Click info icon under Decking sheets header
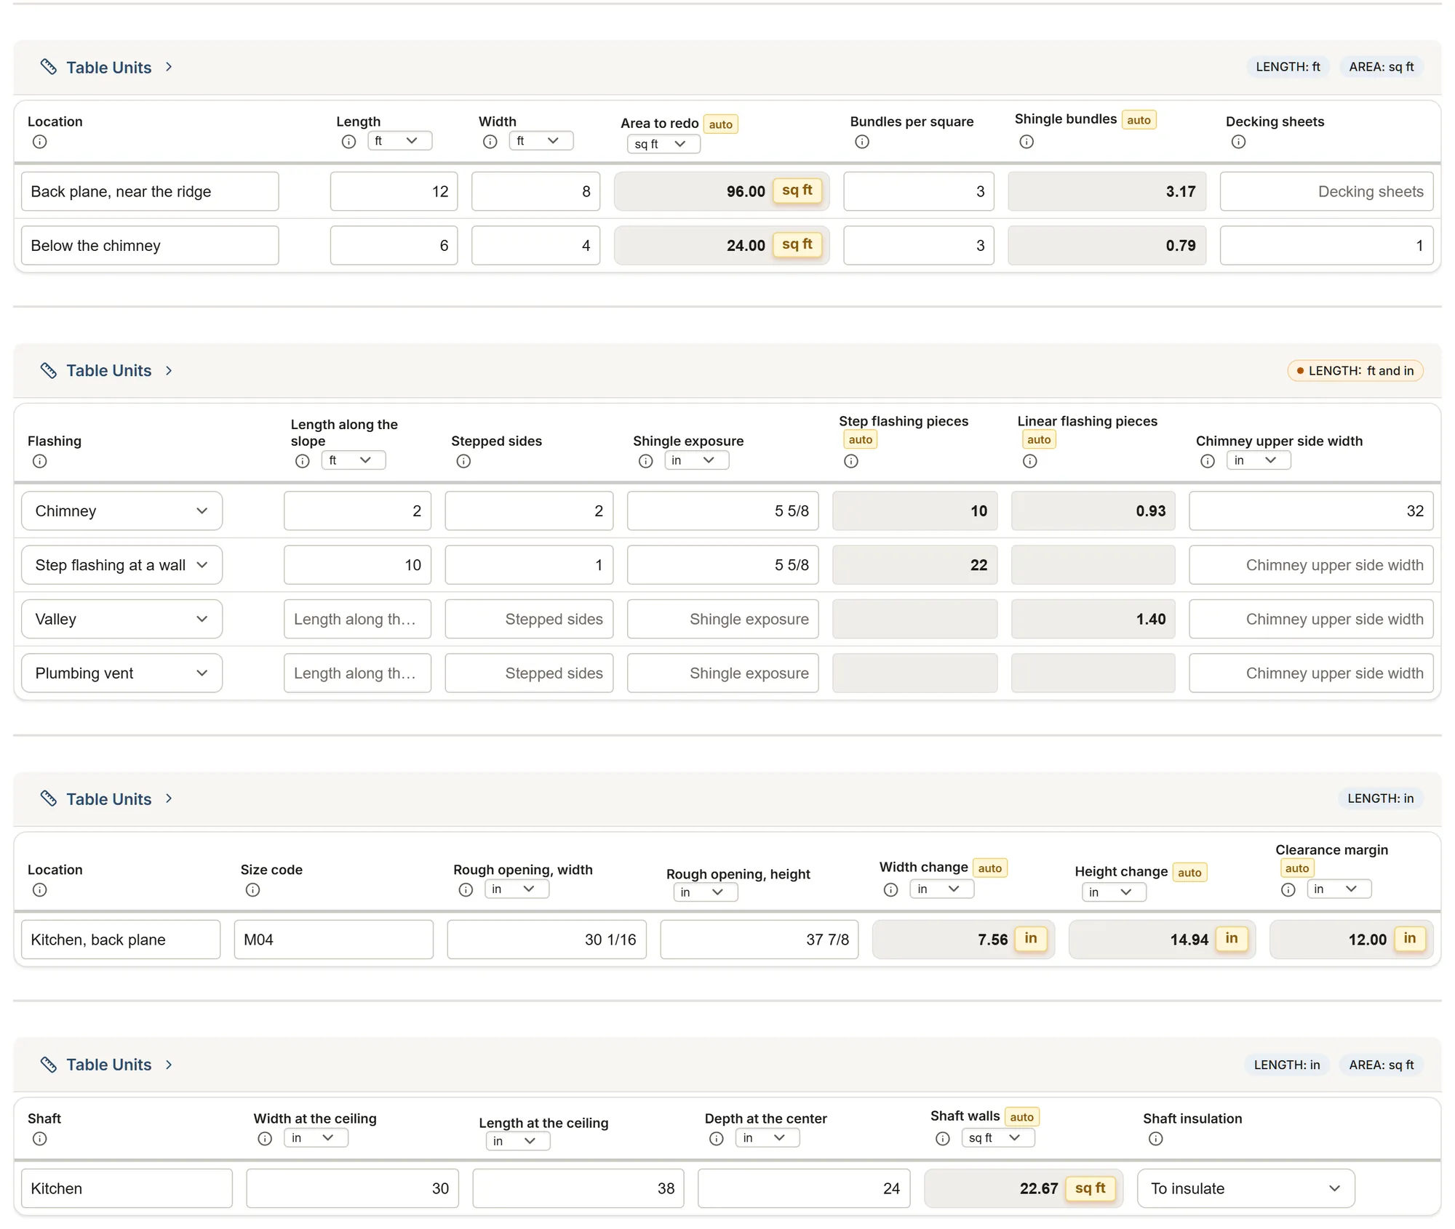The width and height of the screenshot is (1455, 1229). pyautogui.click(x=1238, y=142)
